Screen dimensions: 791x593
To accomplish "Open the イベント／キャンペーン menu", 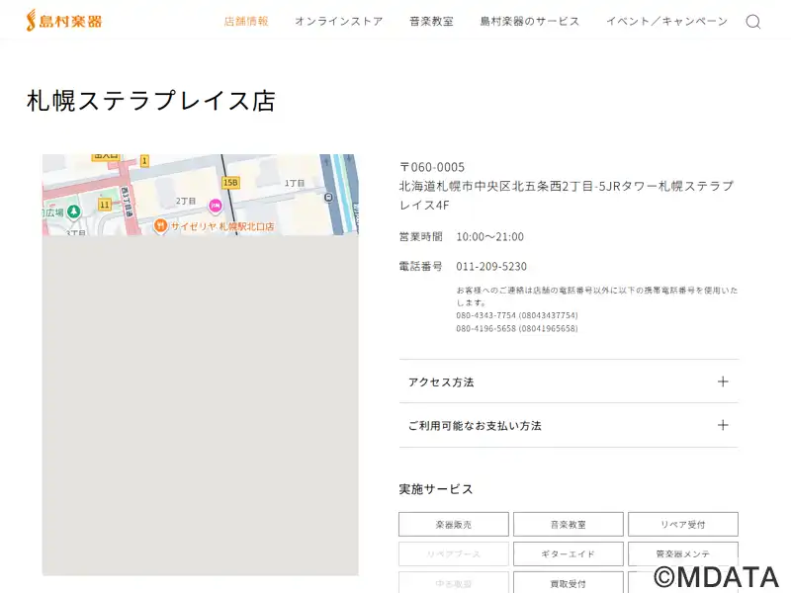I will click(666, 21).
